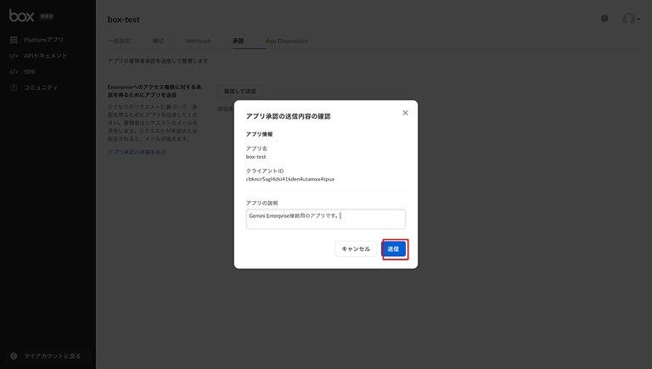The image size is (652, 369).
Task: Open the user avatar account menu
Action: [631, 19]
